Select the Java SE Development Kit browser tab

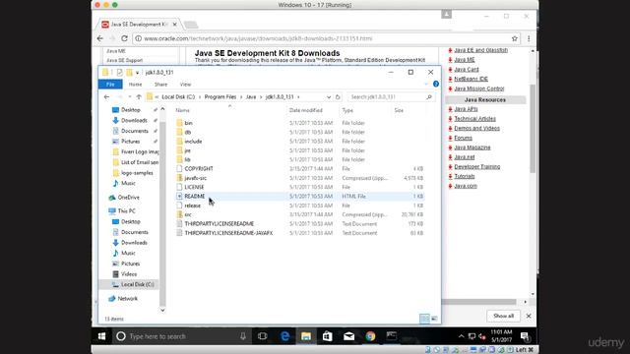coord(138,25)
